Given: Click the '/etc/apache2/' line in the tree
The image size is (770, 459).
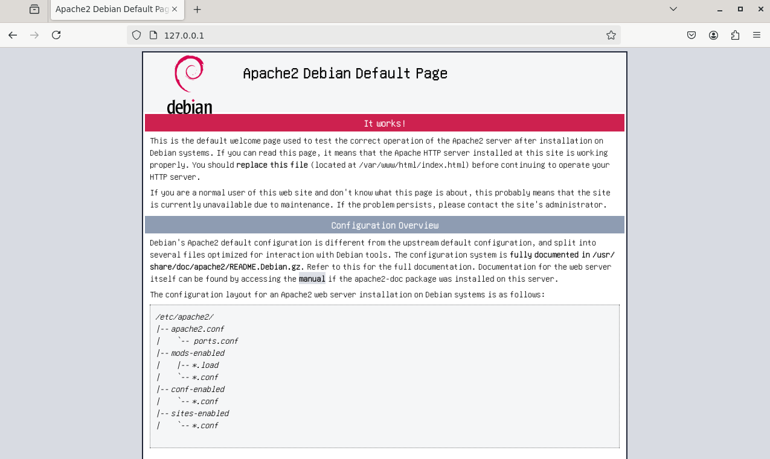Looking at the screenshot, I should 185,317.
